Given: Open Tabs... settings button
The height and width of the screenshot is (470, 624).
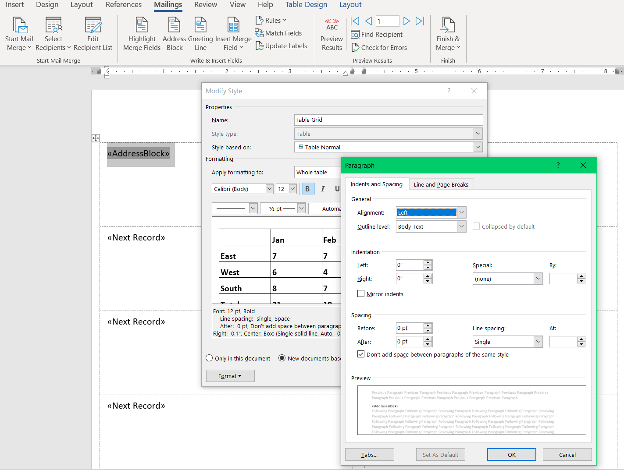Looking at the screenshot, I should click(369, 455).
